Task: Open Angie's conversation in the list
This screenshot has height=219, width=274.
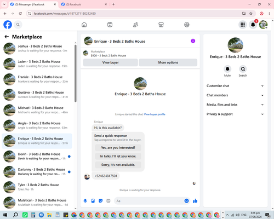Action: pyautogui.click(x=37, y=125)
